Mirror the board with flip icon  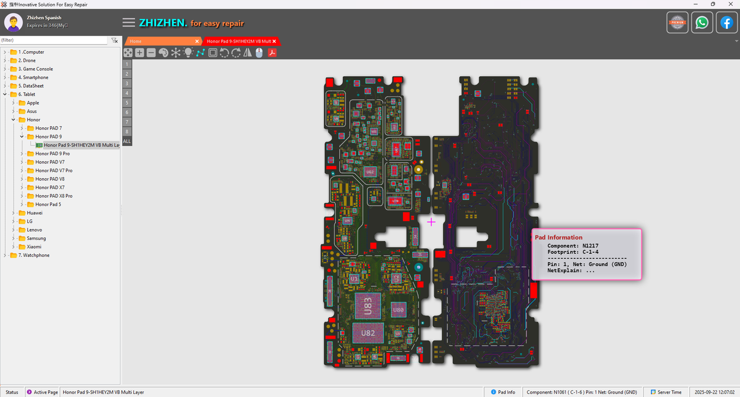pos(247,53)
